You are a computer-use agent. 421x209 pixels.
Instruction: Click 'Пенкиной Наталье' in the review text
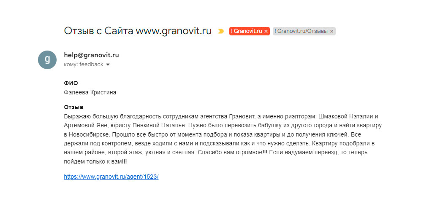point(158,126)
